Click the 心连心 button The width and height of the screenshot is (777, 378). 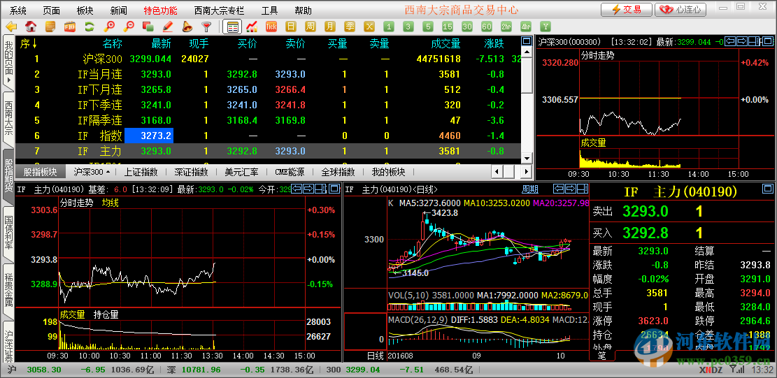point(679,9)
